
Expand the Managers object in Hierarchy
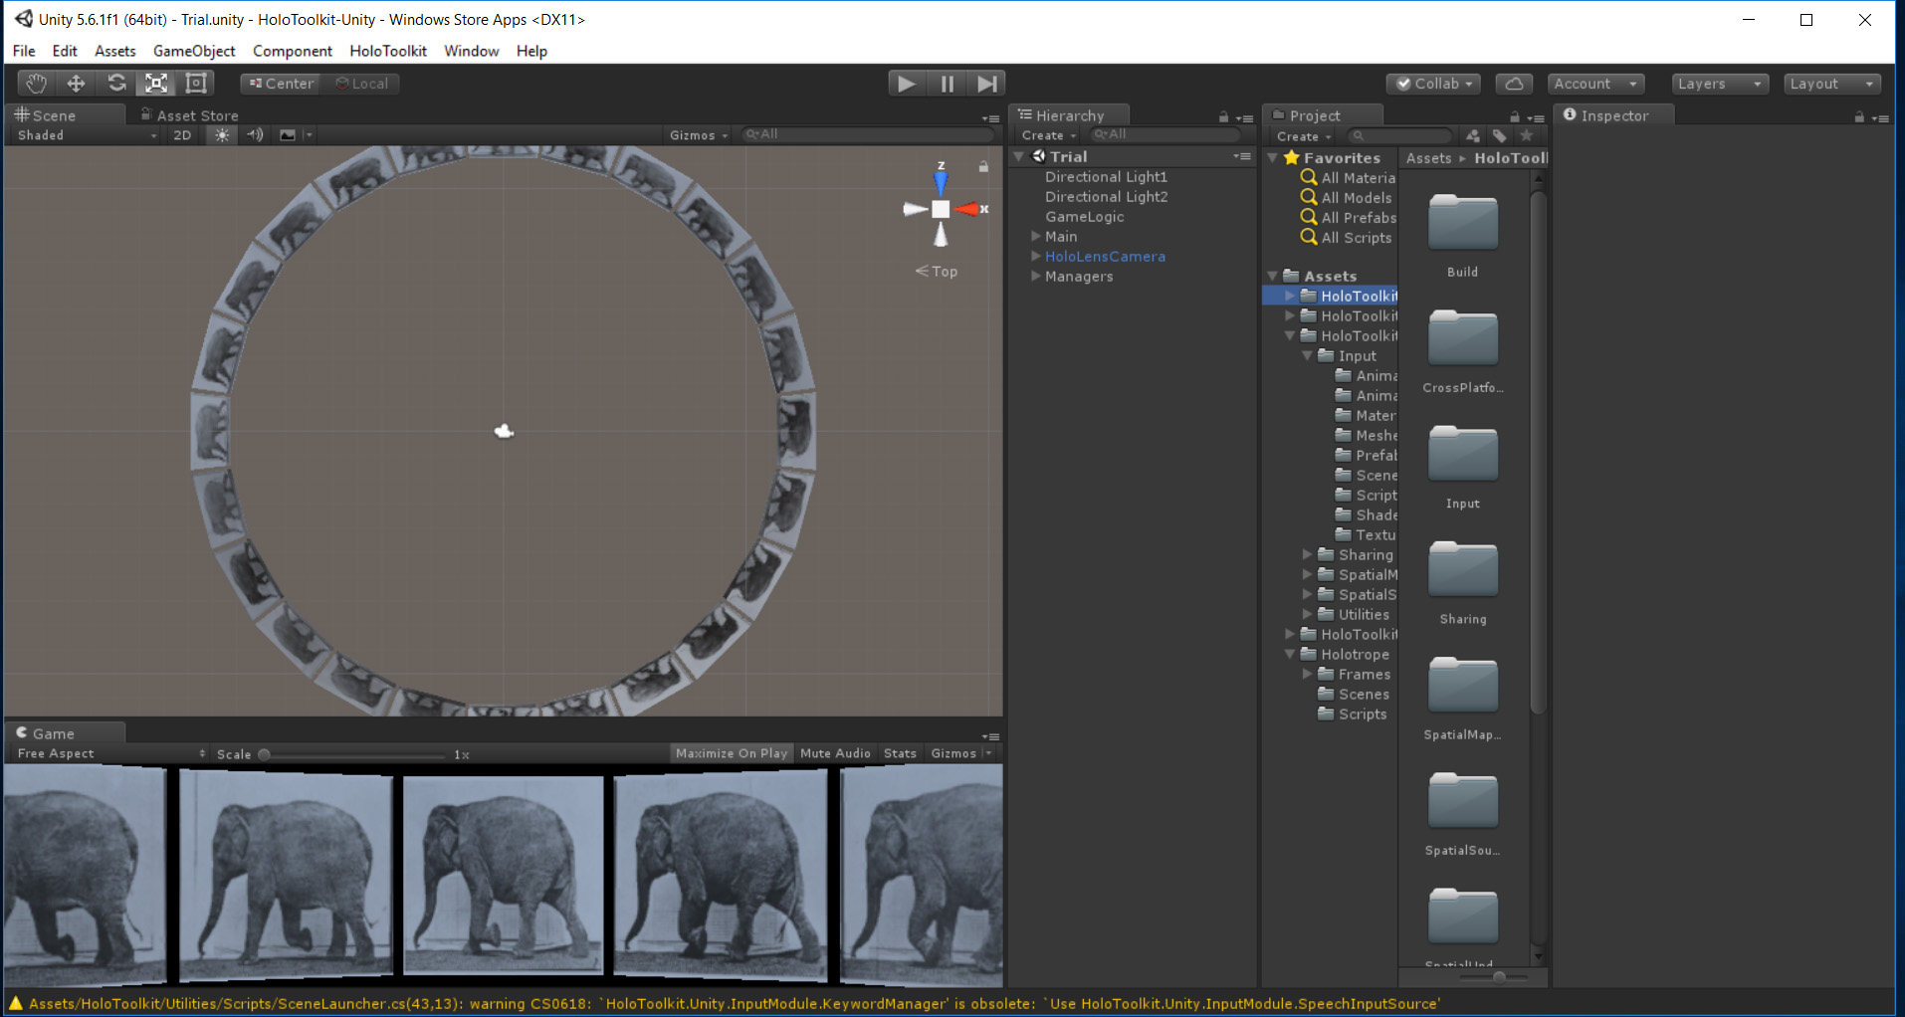coord(1036,277)
